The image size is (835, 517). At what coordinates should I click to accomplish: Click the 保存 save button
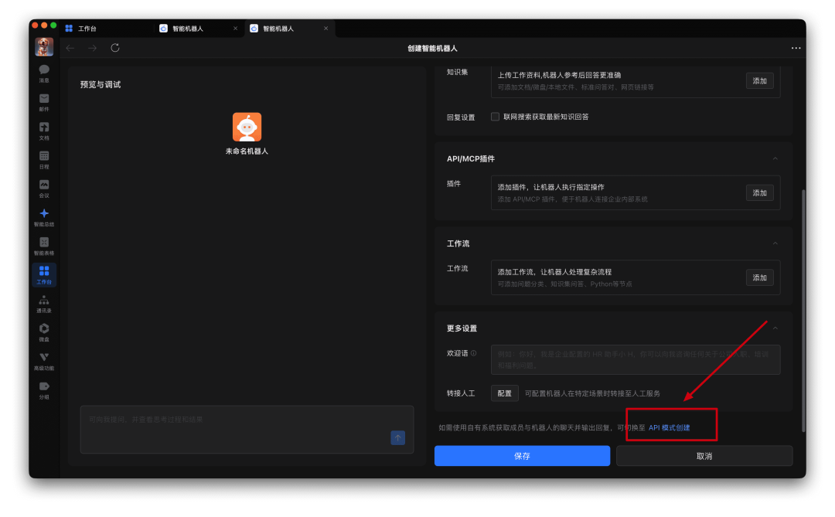tap(522, 456)
